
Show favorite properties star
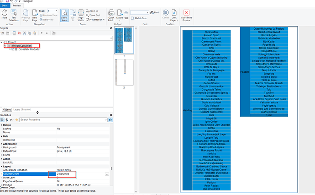click(17, 120)
